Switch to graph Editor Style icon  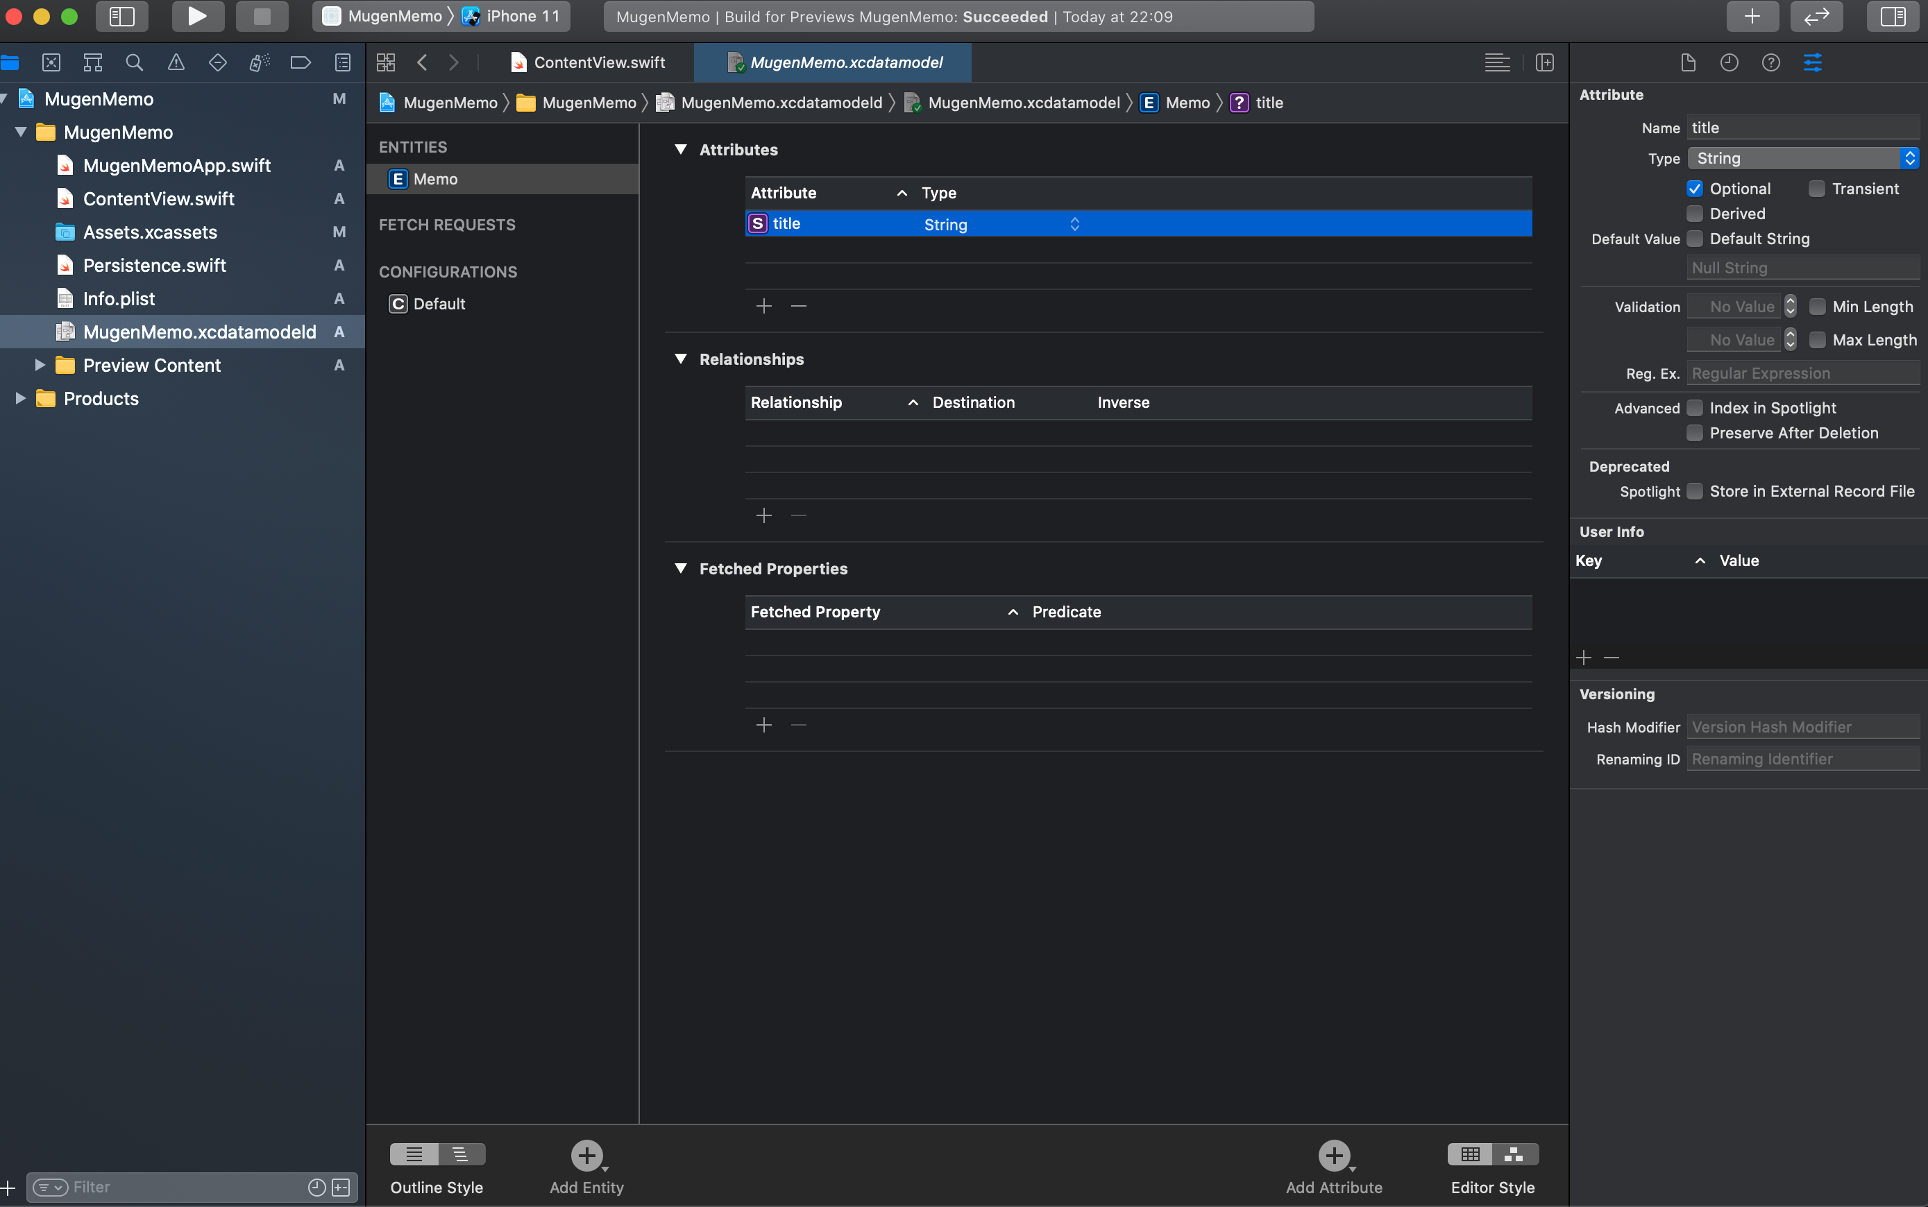(1514, 1154)
